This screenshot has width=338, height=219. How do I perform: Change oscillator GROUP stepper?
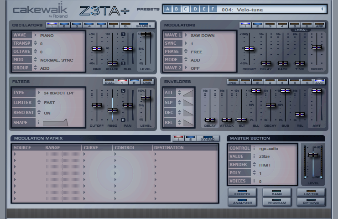tap(36, 68)
